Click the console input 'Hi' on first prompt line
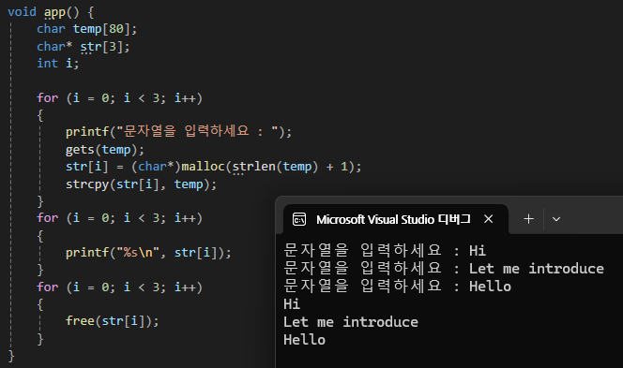Image resolution: width=623 pixels, height=368 pixels. coord(478,251)
